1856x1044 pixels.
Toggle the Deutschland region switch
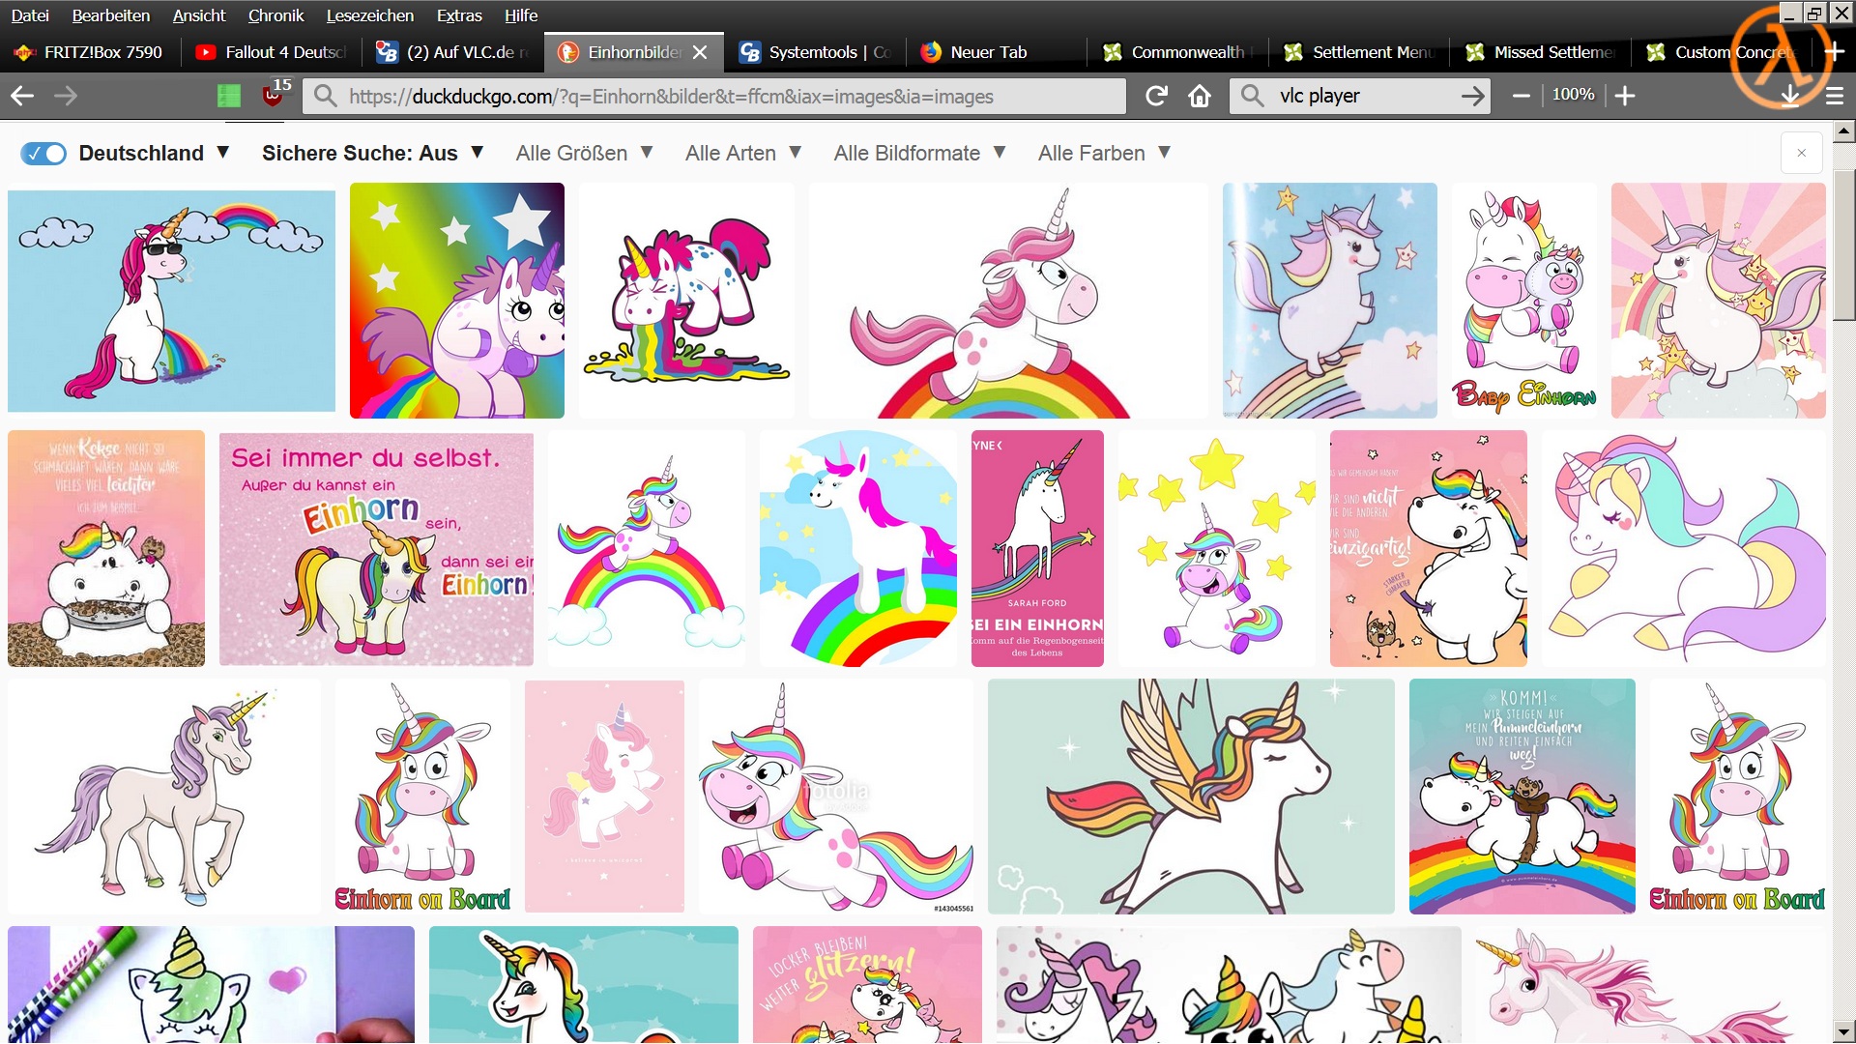coord(43,154)
